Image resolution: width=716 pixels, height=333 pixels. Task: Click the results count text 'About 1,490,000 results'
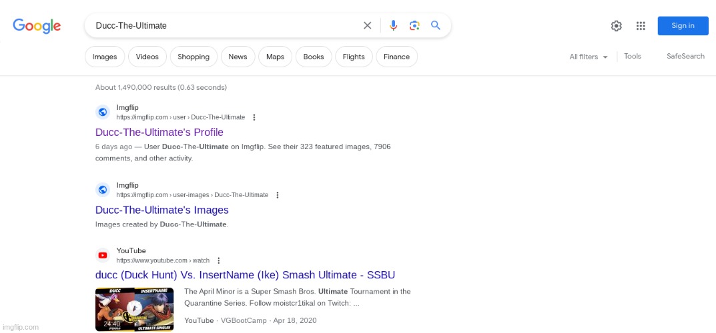[x=135, y=87]
